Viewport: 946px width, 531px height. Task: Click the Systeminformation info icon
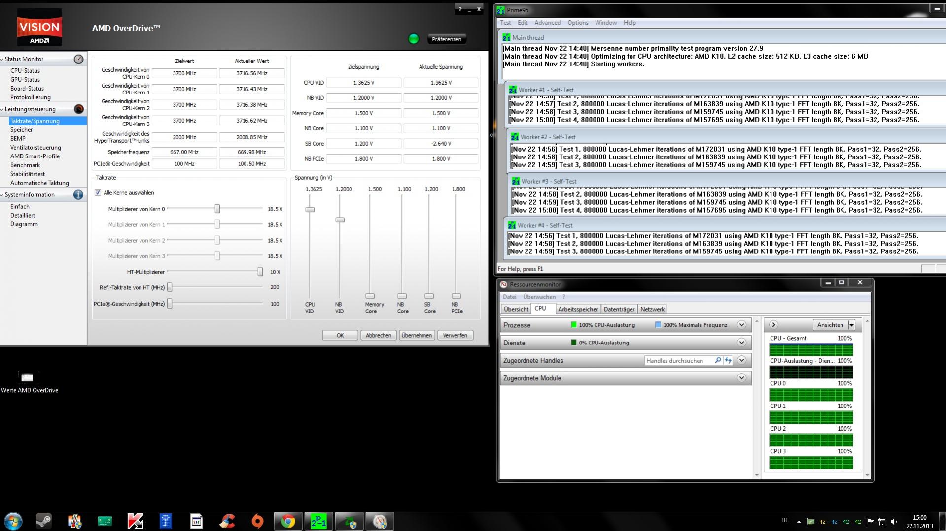(78, 195)
